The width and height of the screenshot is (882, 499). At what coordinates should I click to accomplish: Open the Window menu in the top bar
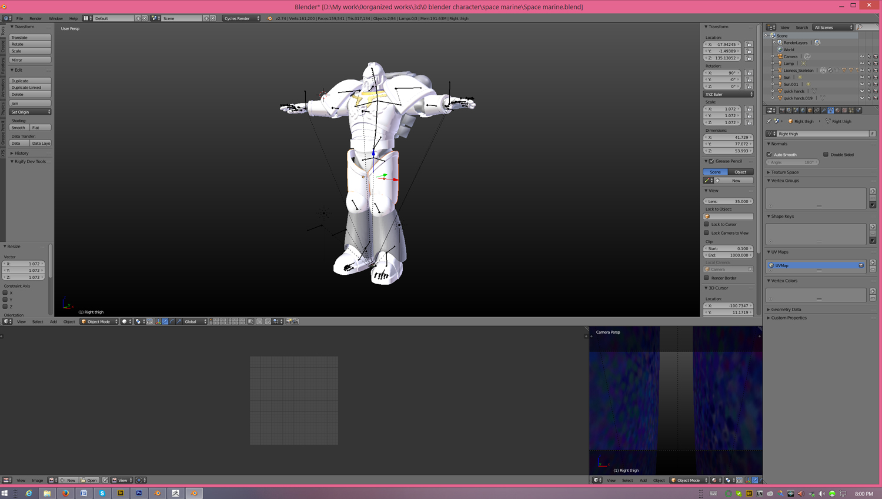55,18
